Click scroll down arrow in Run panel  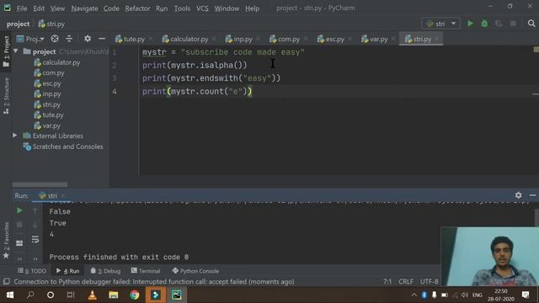point(35,225)
